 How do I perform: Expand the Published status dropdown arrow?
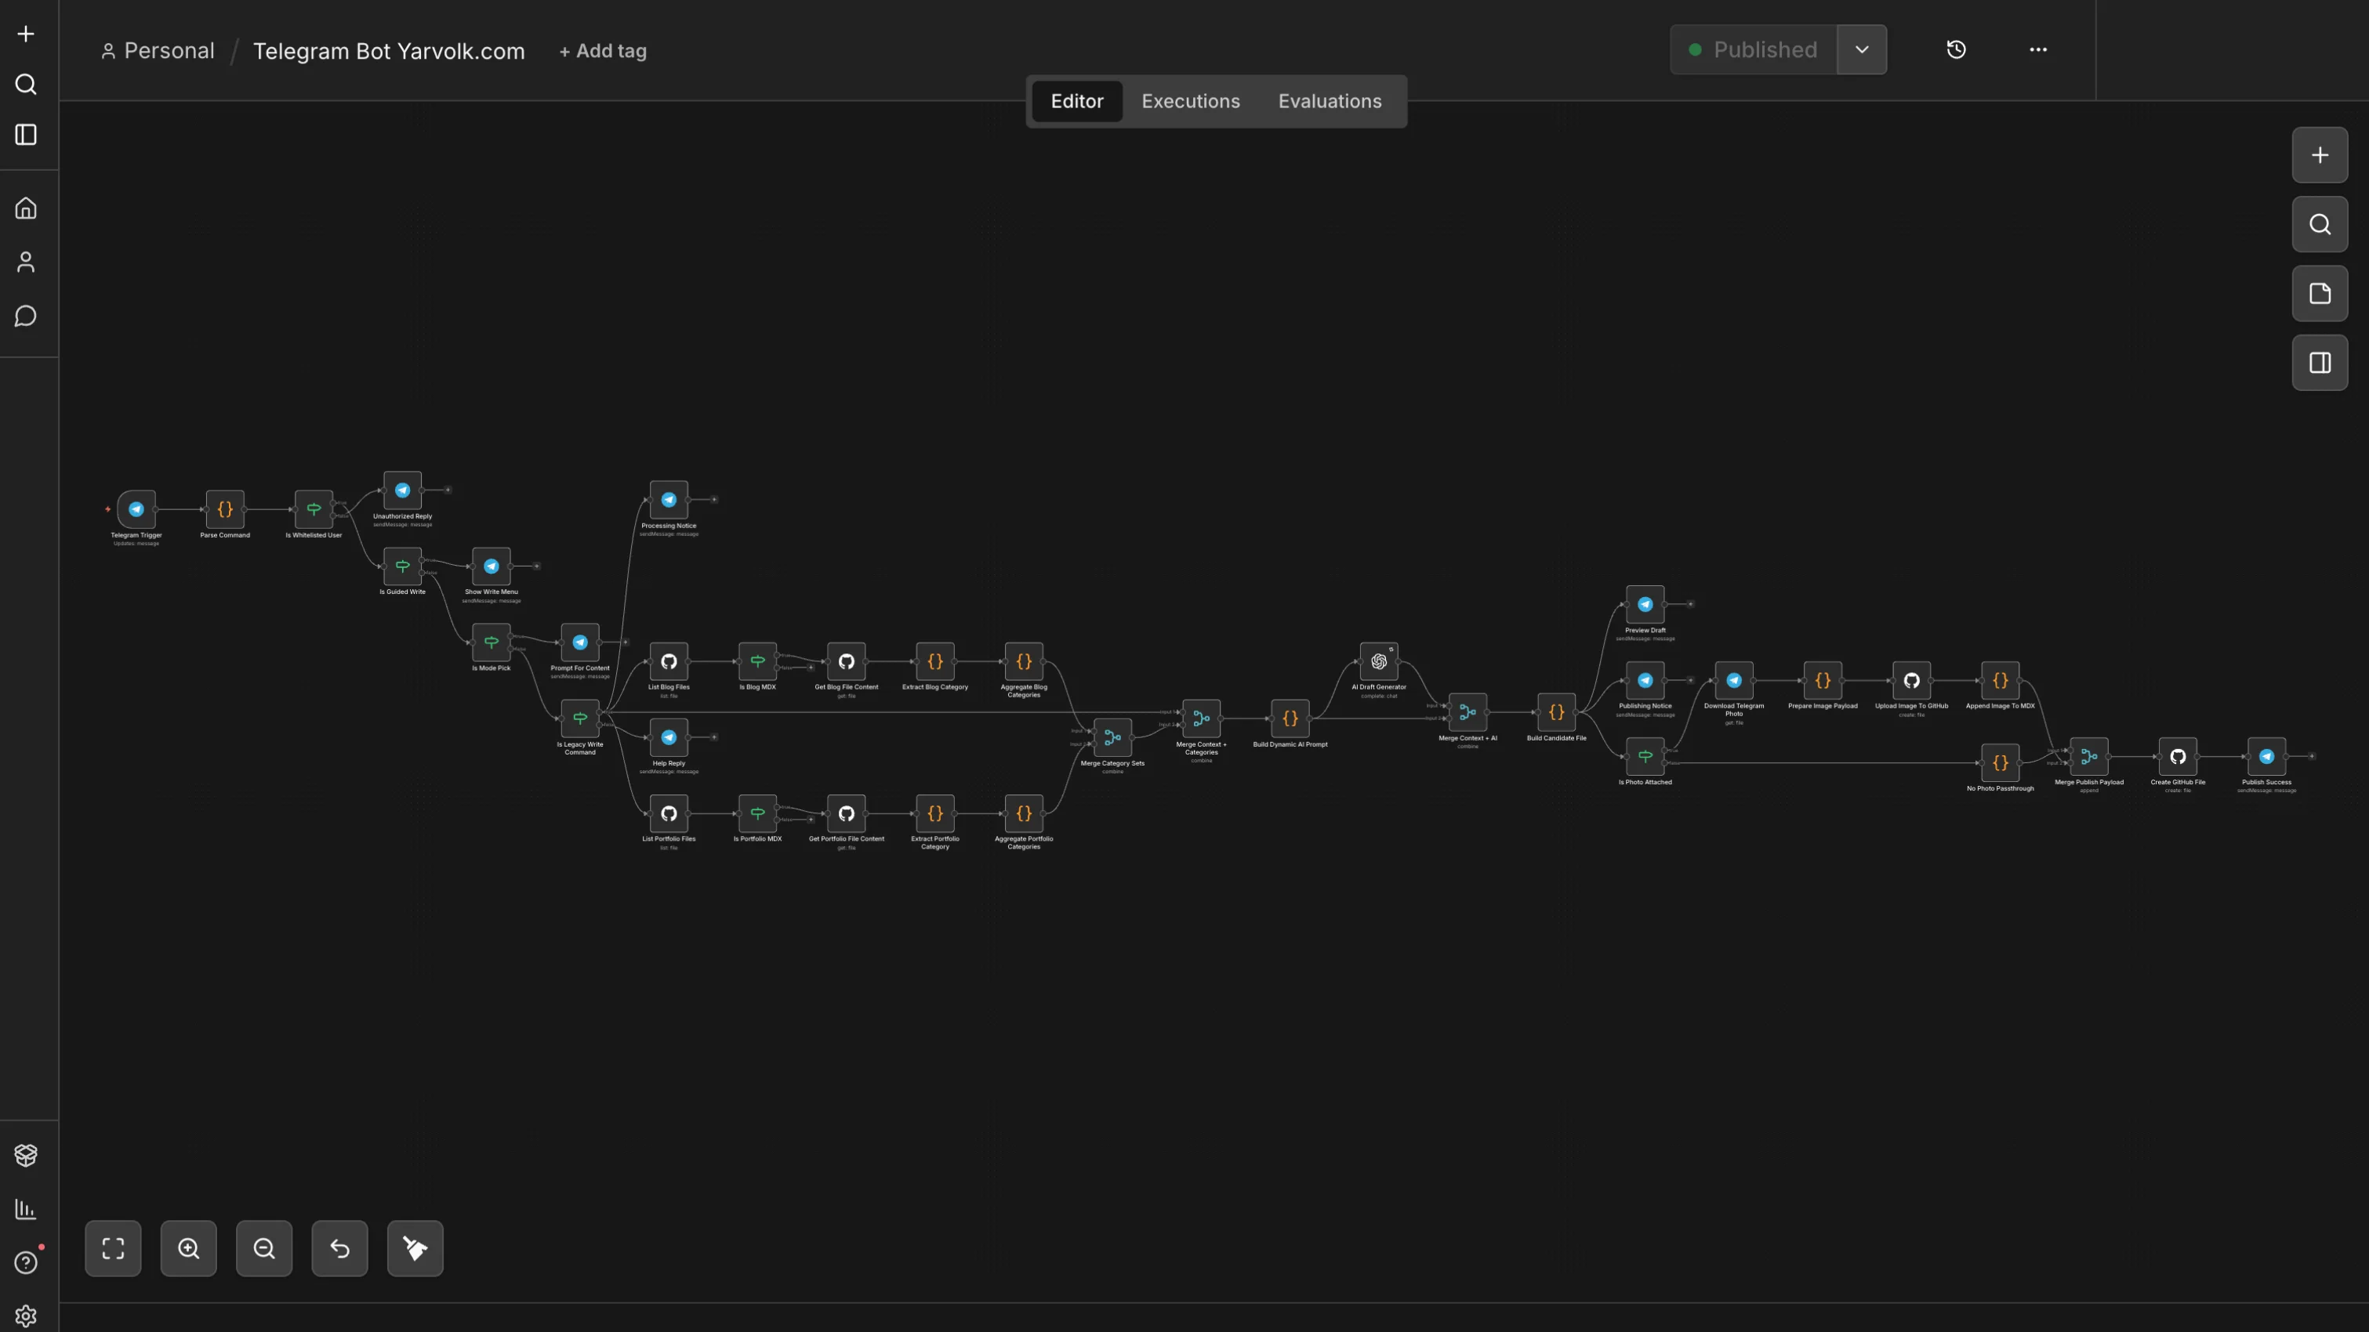tap(1861, 49)
